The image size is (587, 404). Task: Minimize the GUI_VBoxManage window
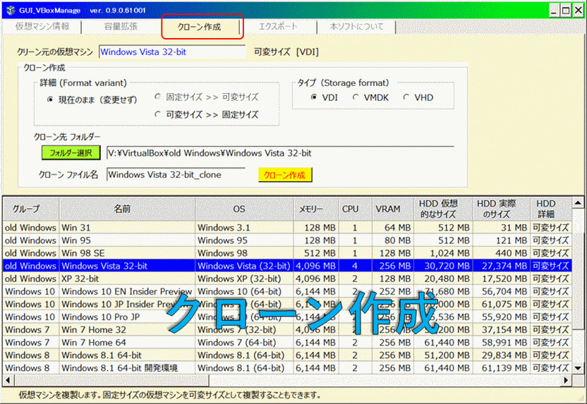(x=554, y=11)
